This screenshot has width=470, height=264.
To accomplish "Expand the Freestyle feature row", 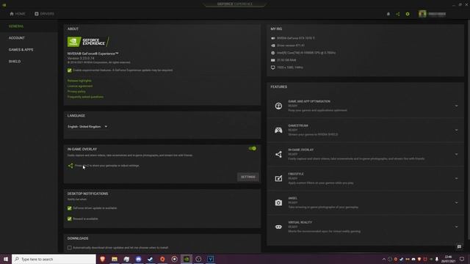I will (456, 178).
